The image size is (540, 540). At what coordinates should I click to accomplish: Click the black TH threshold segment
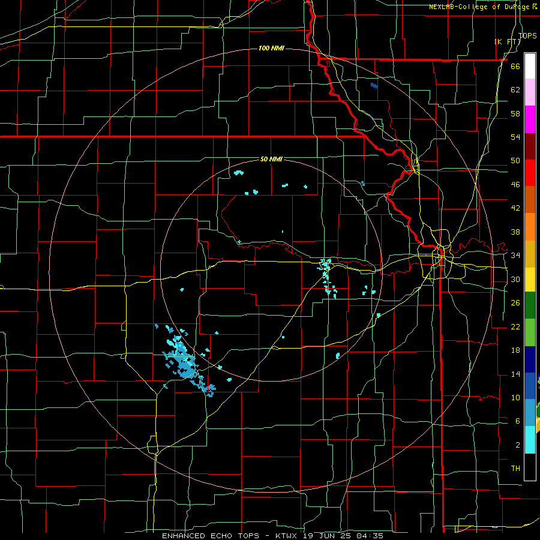point(530,467)
